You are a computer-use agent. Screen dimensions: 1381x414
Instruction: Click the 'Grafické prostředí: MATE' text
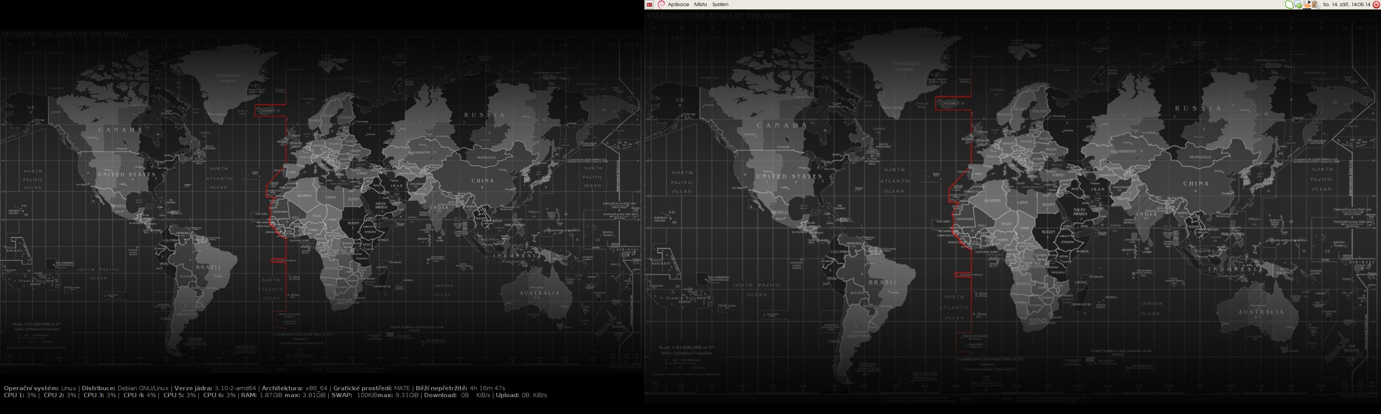(371, 388)
